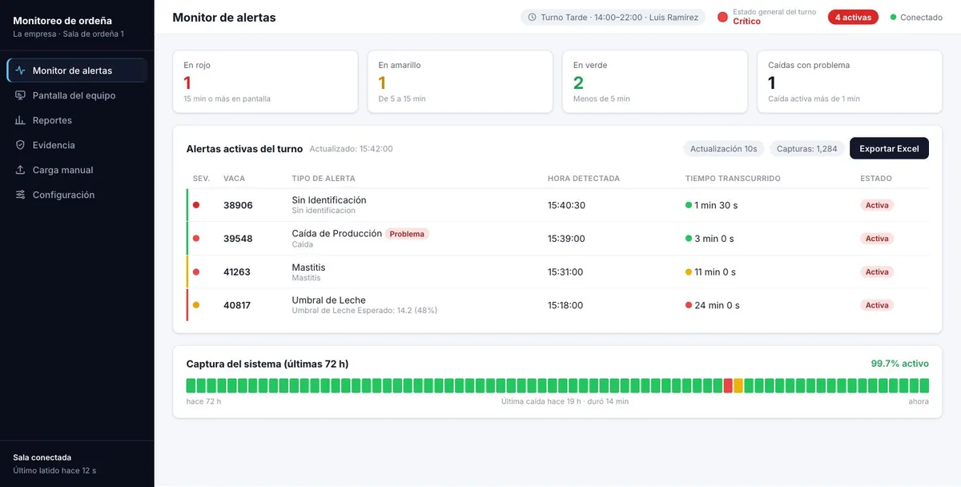Click the green Conectado indicator dot
Viewport: 961px width, 487px height.
[x=894, y=17]
